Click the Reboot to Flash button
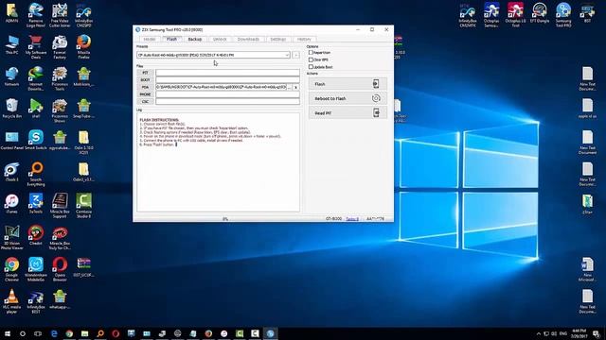Screen dimensions: 606x340 click(348, 98)
